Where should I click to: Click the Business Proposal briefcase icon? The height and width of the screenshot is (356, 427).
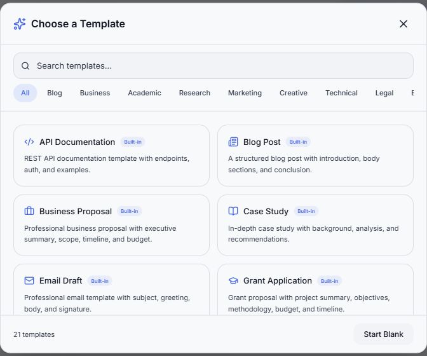pyautogui.click(x=29, y=211)
